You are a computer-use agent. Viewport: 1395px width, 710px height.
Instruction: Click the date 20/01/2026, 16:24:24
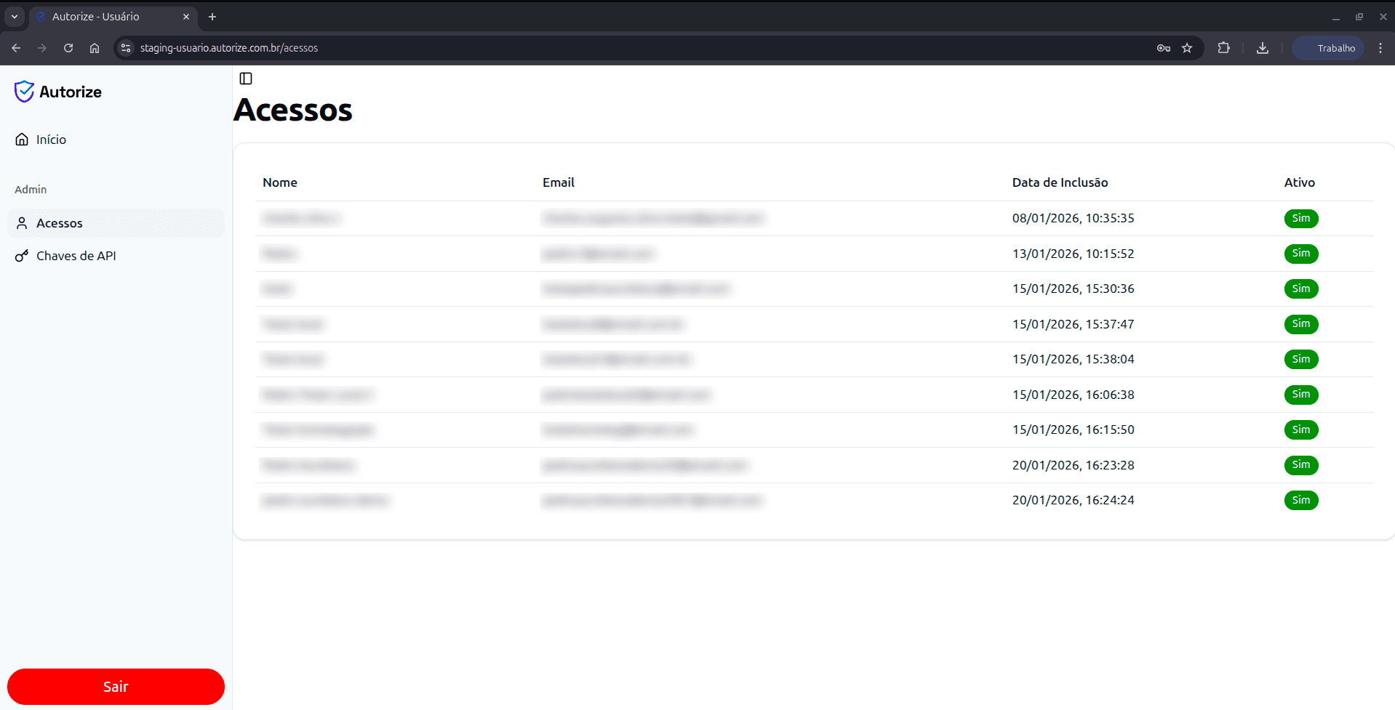pos(1073,500)
